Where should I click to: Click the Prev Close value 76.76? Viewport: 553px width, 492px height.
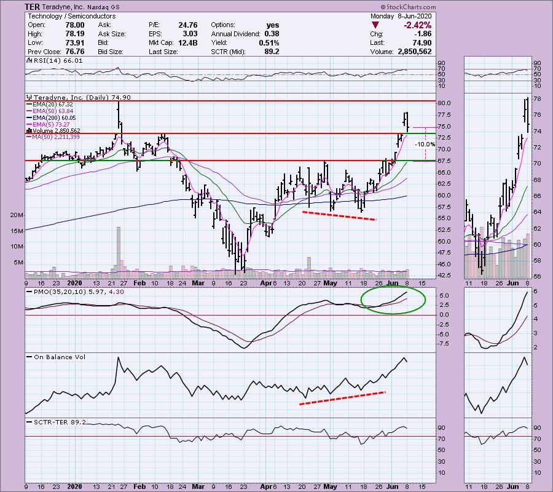75,52
